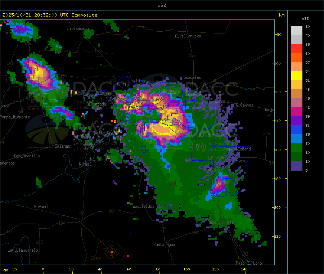Click the legend value 45
The height and width of the screenshot is (274, 324).
(x=307, y=99)
